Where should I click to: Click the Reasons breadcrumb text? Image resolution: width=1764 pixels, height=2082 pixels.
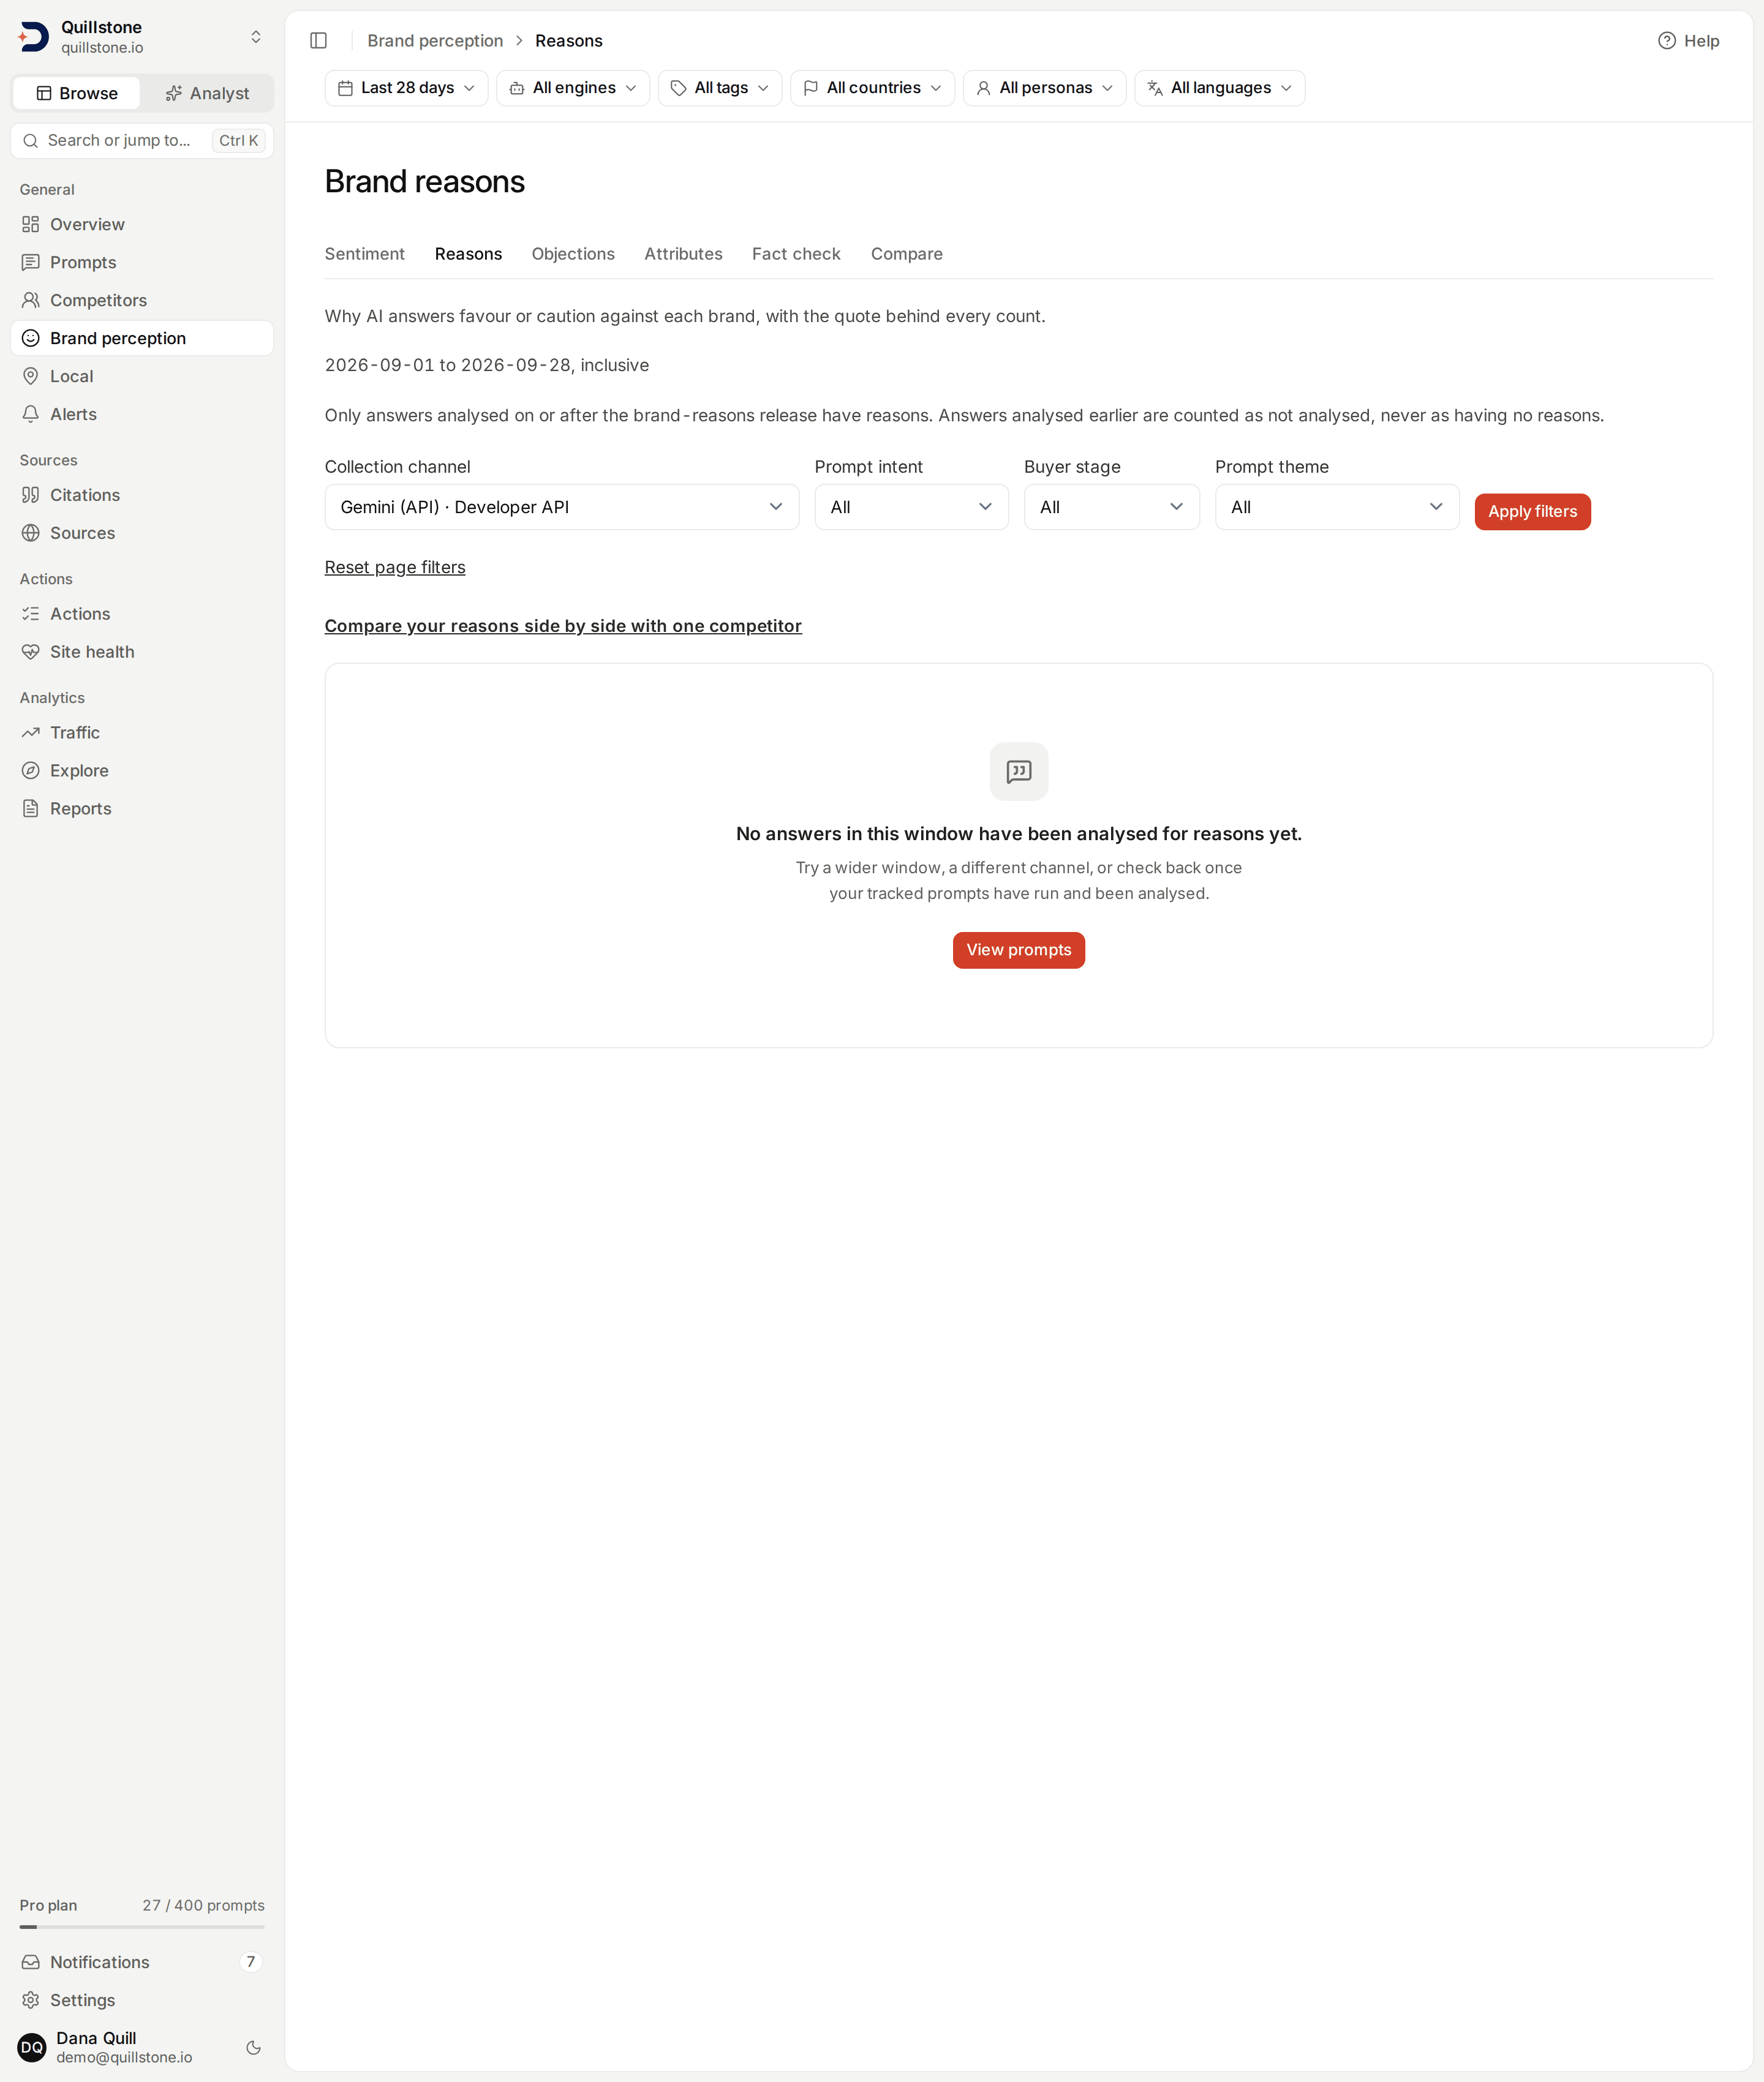569,41
